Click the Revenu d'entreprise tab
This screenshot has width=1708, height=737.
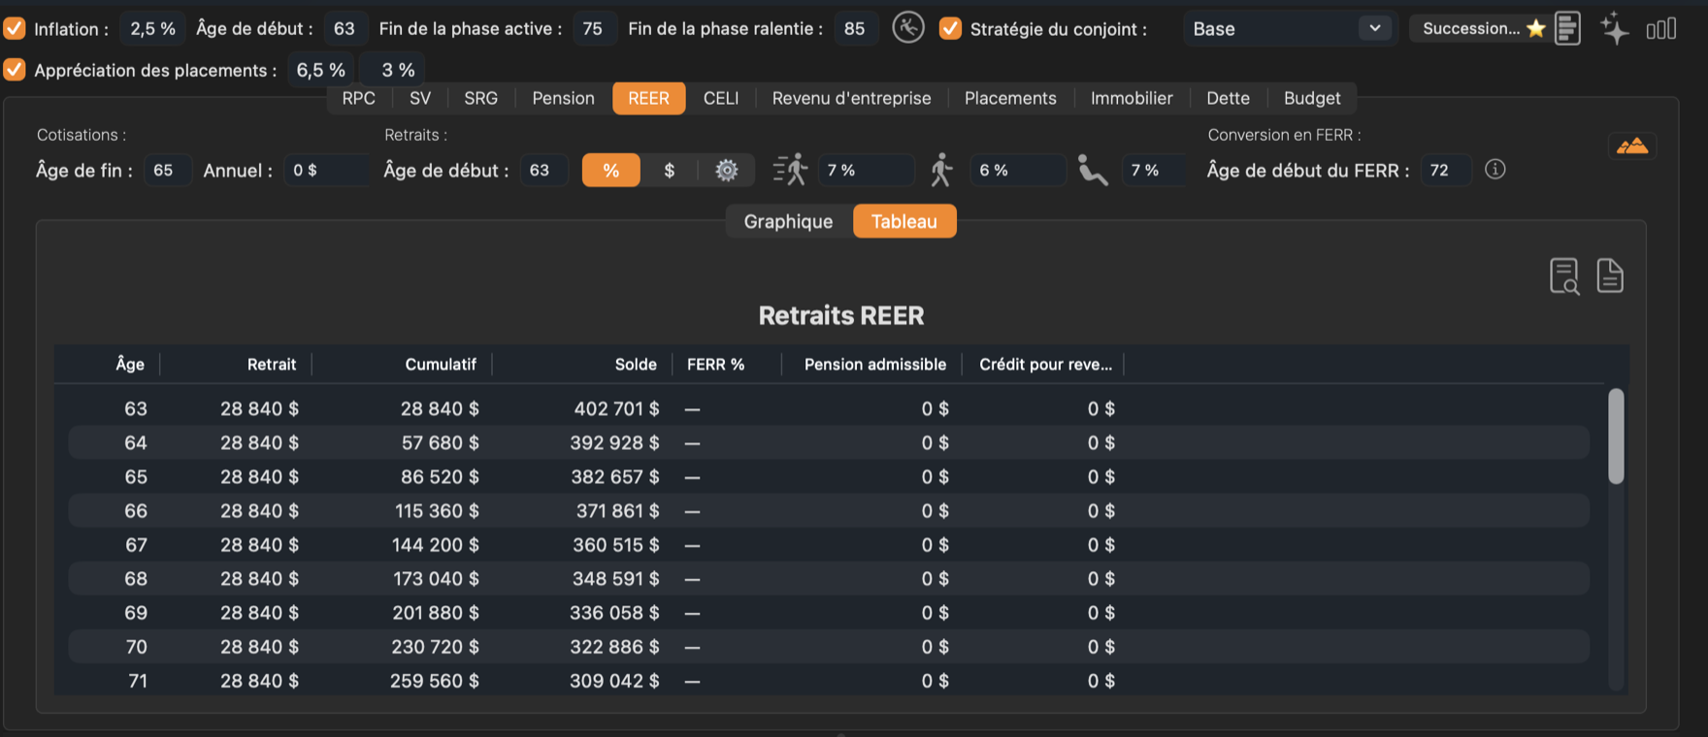coord(851,98)
